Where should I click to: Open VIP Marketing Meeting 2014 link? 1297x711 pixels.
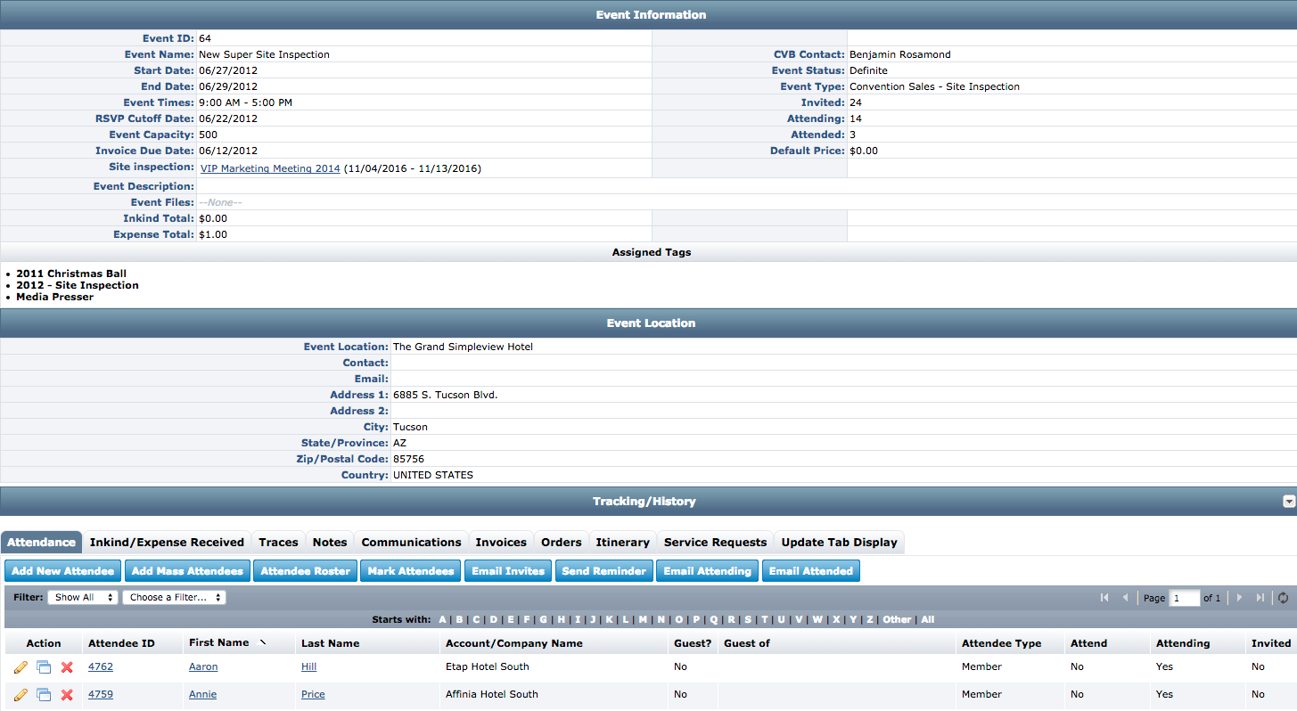coord(270,168)
